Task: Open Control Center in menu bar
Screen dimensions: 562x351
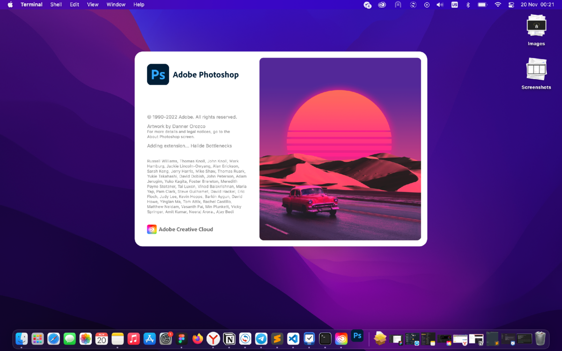Action: click(511, 5)
